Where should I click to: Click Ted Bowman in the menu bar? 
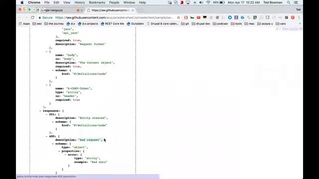[x=273, y=2]
